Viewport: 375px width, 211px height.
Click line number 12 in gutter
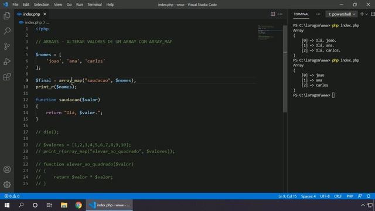[x=26, y=100]
